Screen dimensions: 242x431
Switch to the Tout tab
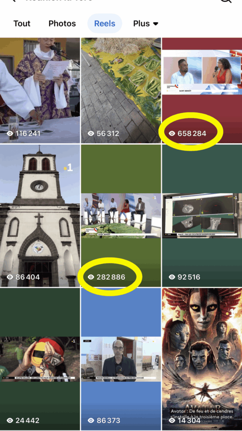click(x=22, y=24)
